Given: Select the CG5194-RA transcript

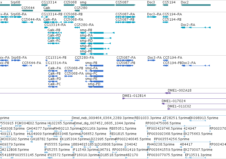Looking at the screenshot, I should (165, 17).
